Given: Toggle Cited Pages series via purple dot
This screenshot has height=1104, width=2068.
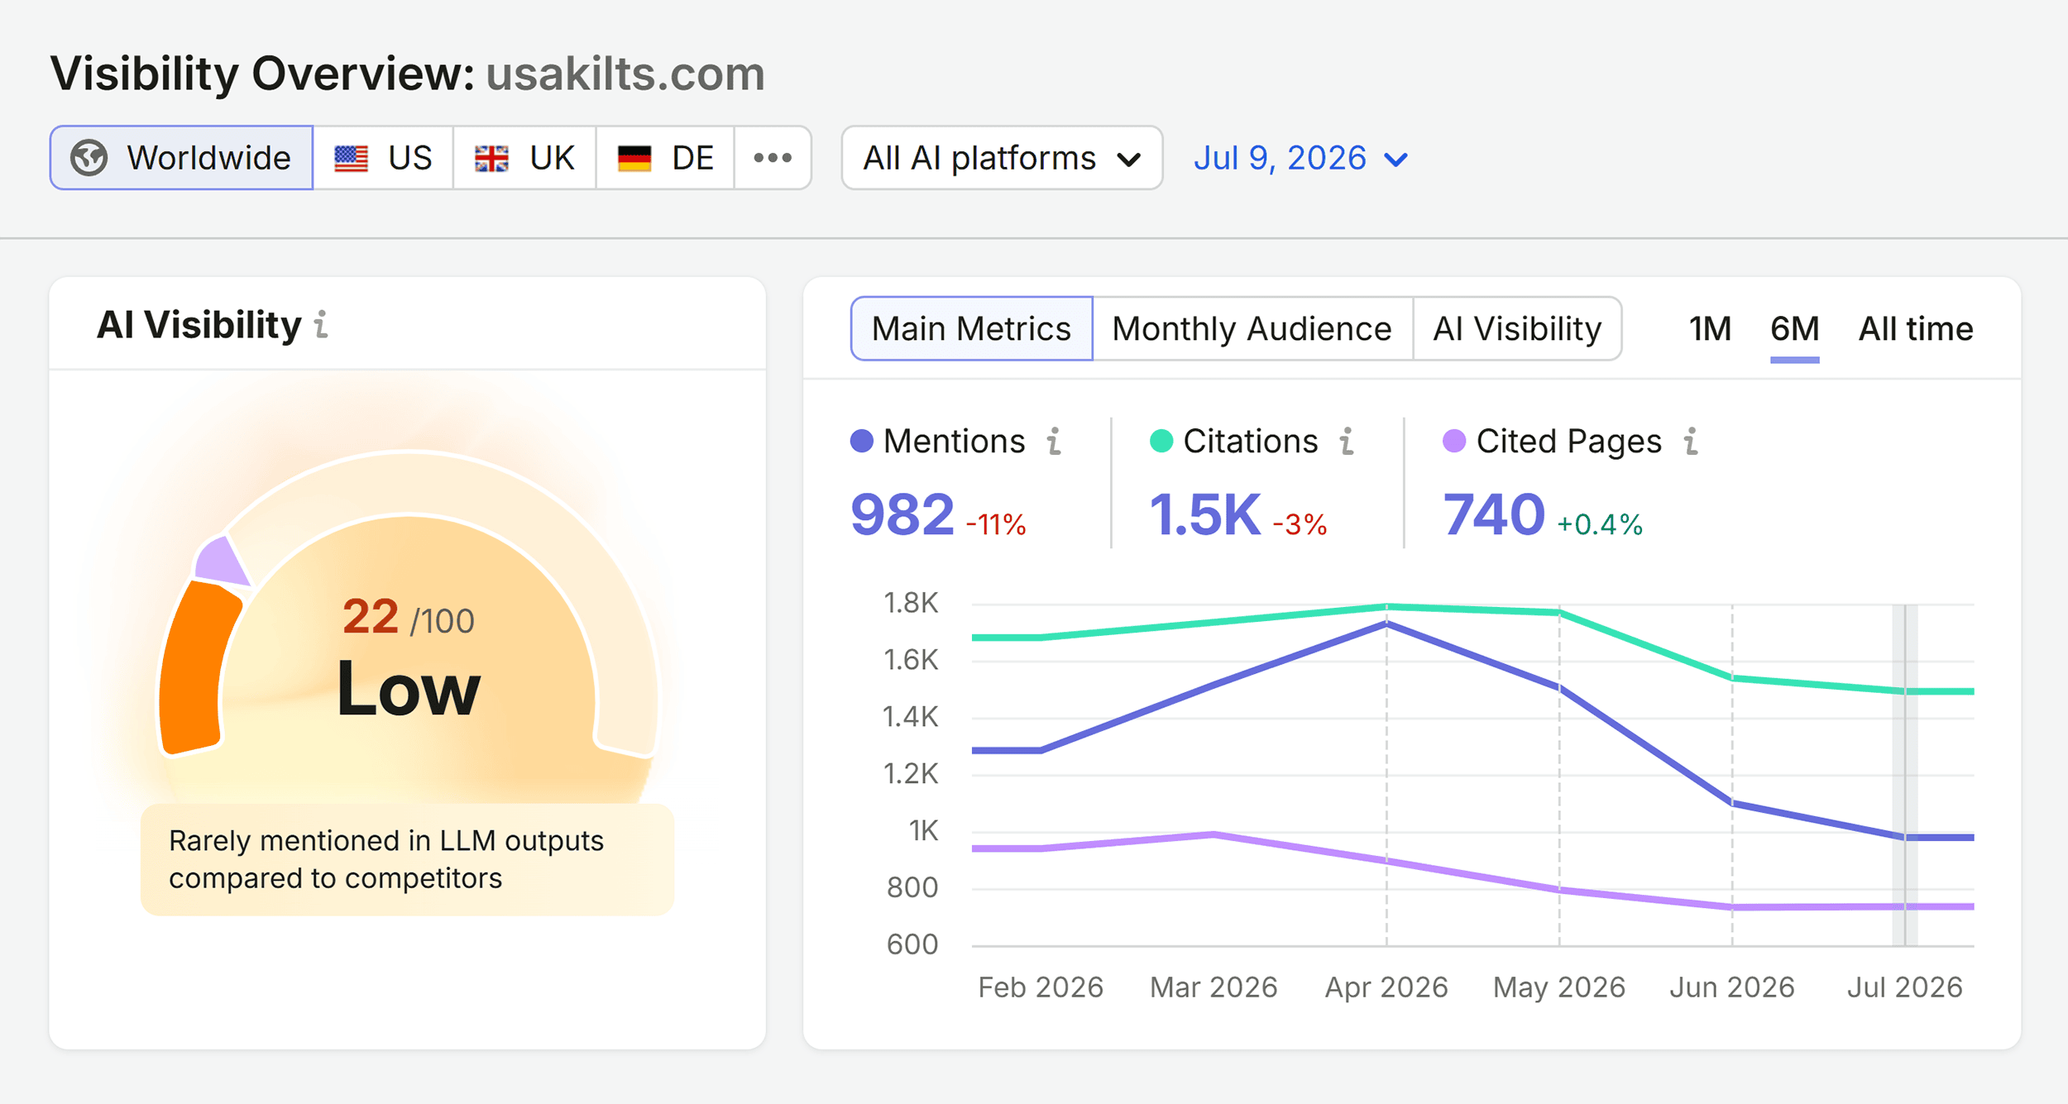Looking at the screenshot, I should 1454,441.
